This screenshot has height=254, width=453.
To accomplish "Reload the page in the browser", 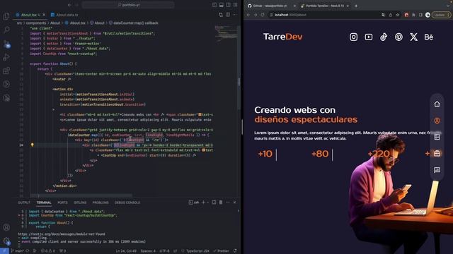I will point(263,15).
